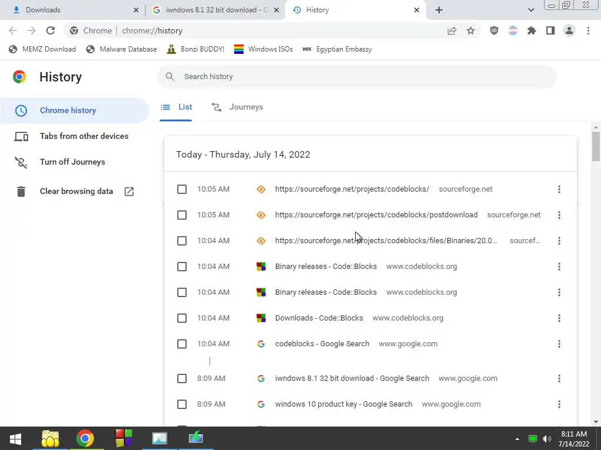The width and height of the screenshot is (601, 450).
Task: Open actions menu for Downloads - Code::Blocks
Action: [559, 318]
